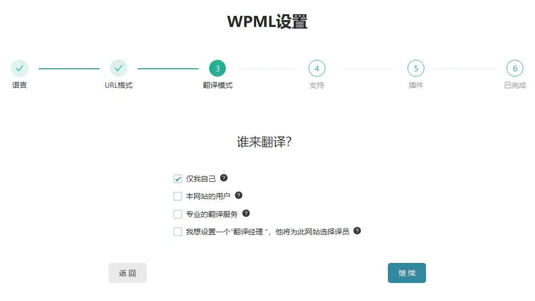Uncheck the 仅我自己 checkbox
This screenshot has width=535, height=301.
click(178, 179)
